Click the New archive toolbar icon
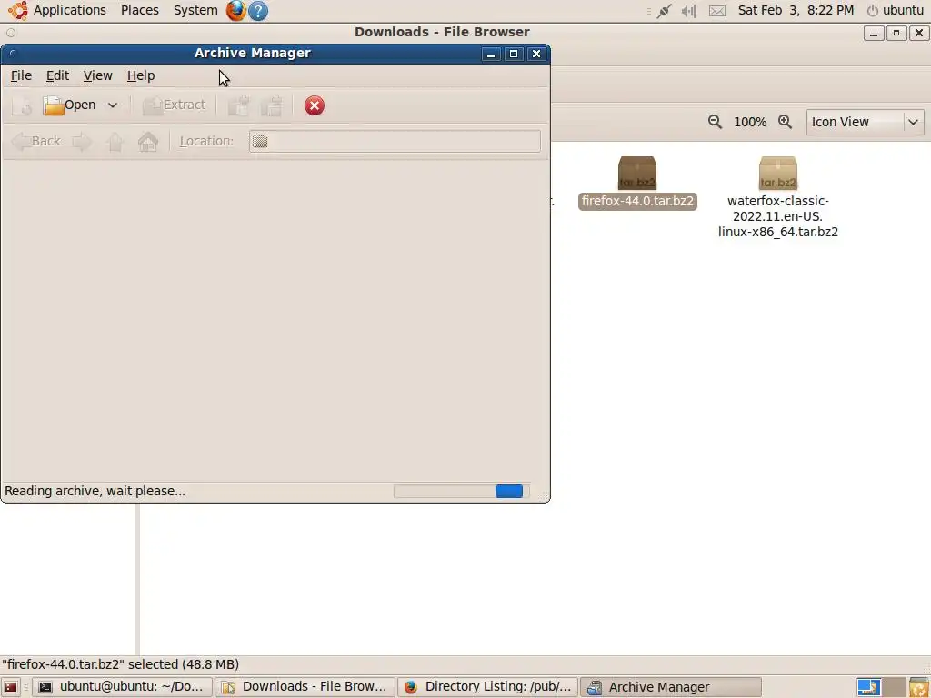931x698 pixels. [x=22, y=105]
